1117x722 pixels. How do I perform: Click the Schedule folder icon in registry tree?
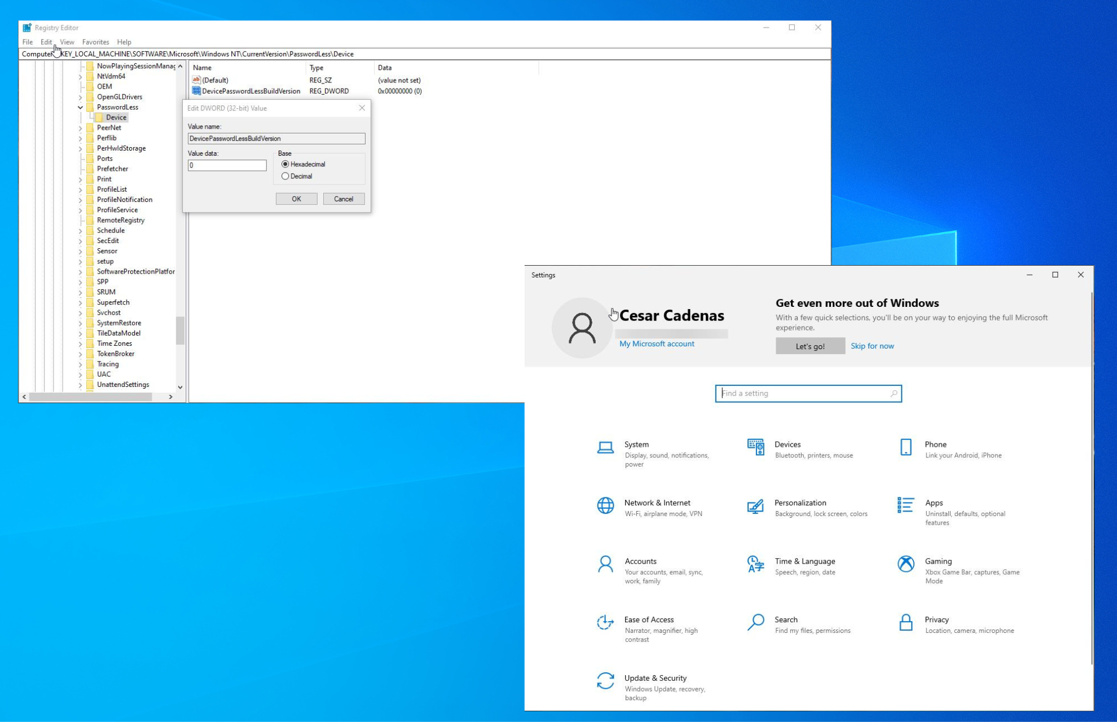[x=90, y=230]
